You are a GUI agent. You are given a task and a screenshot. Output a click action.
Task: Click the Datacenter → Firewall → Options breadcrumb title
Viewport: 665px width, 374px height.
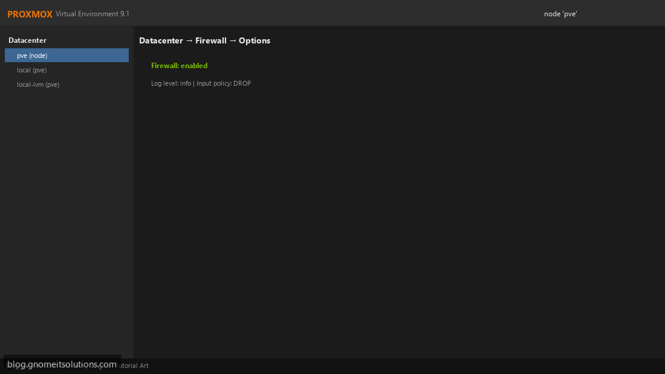[204, 40]
